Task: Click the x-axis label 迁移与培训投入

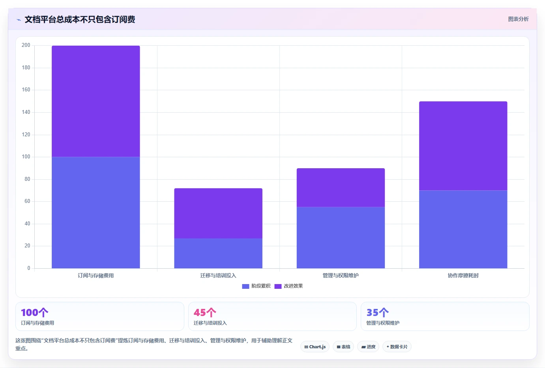Action: [x=218, y=276]
